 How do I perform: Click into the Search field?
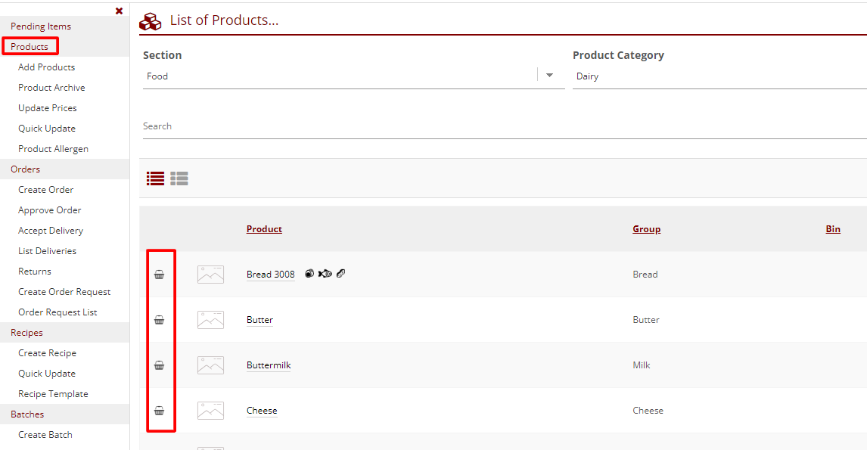[499, 126]
